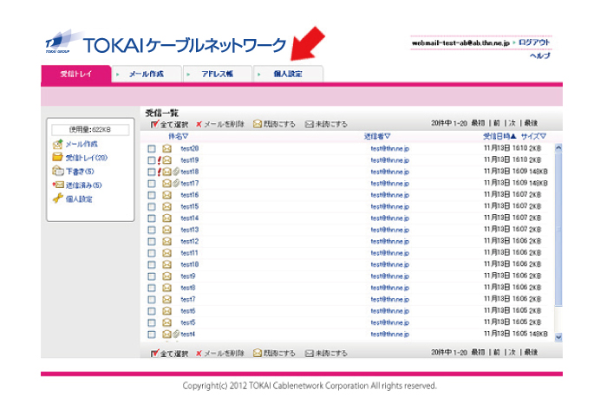Viewport: 607px width, 403px height.
Task: Click the ログアウト link
Action: [x=534, y=42]
